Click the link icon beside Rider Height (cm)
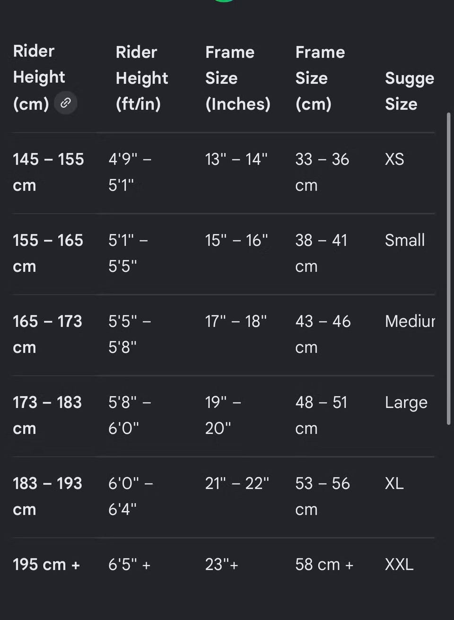The width and height of the screenshot is (454, 620). (66, 103)
